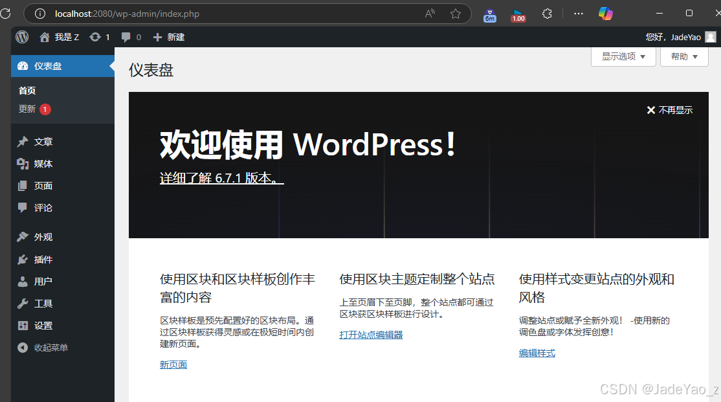The width and height of the screenshot is (721, 402).
Task: Open the 用户 users menu
Action: pyautogui.click(x=63, y=282)
